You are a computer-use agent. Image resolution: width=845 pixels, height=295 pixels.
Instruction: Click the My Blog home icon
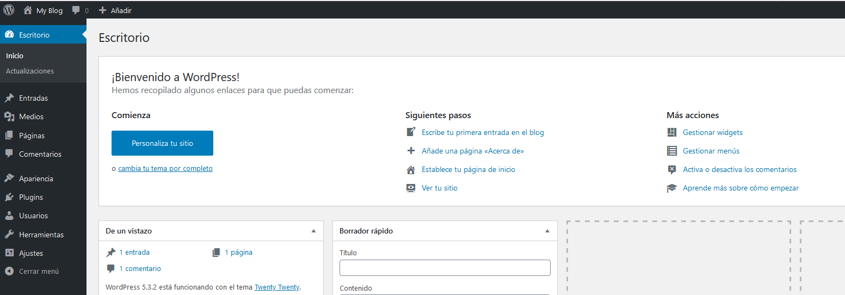click(x=28, y=10)
